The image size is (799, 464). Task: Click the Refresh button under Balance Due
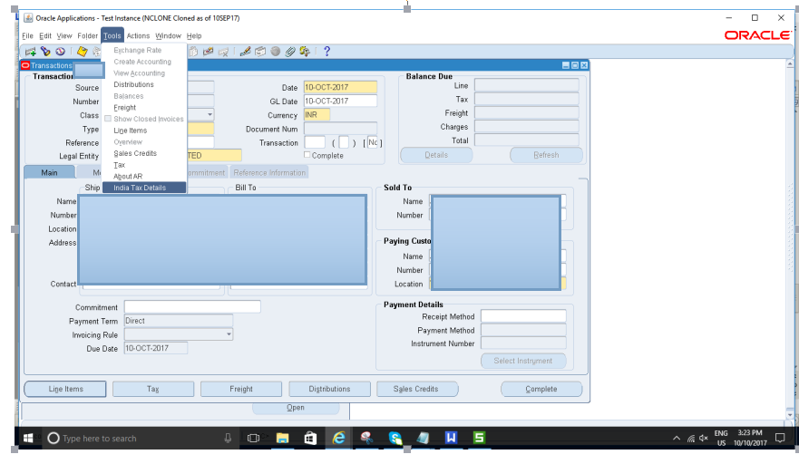[x=546, y=155]
